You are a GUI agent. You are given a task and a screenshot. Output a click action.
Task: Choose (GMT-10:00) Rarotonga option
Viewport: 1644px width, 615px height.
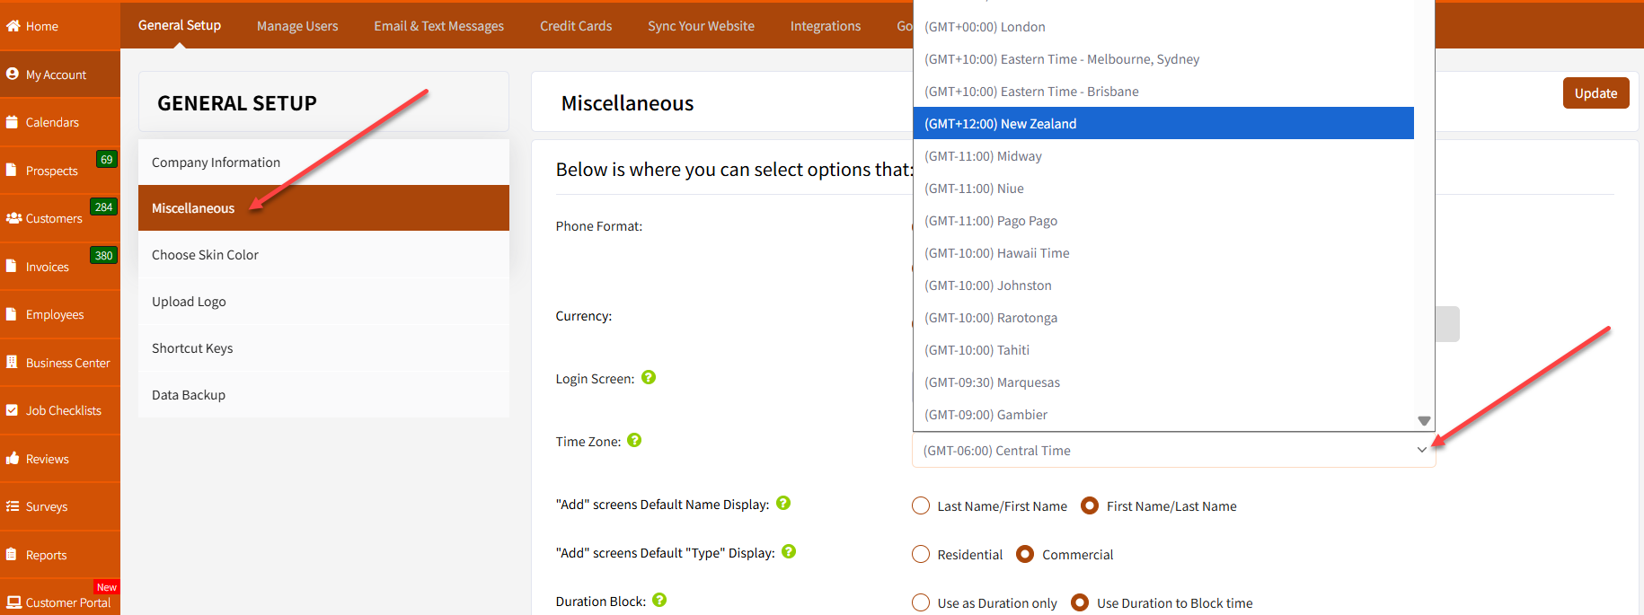click(1163, 318)
